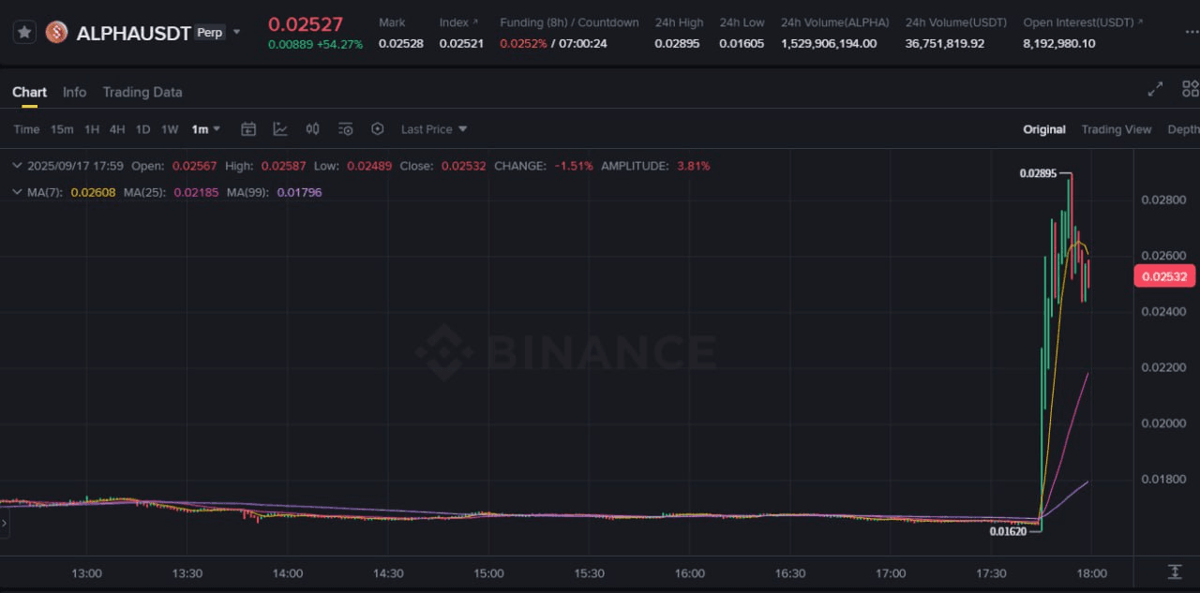Click the last price 0.02527
The width and height of the screenshot is (1200, 593).
tap(306, 24)
